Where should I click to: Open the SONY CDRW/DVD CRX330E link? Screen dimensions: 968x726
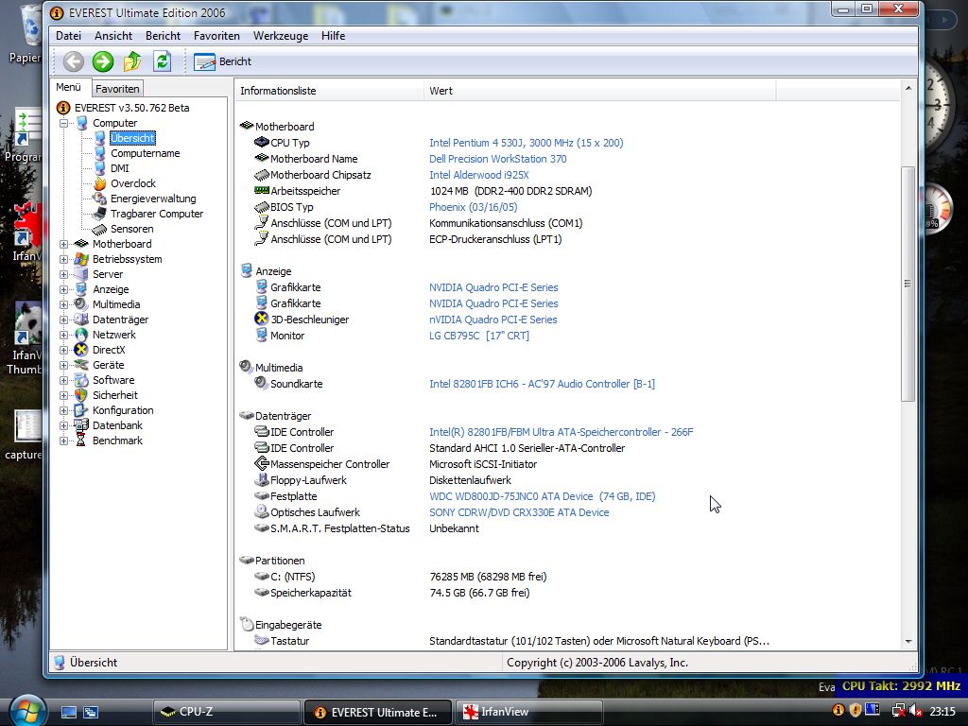point(519,511)
